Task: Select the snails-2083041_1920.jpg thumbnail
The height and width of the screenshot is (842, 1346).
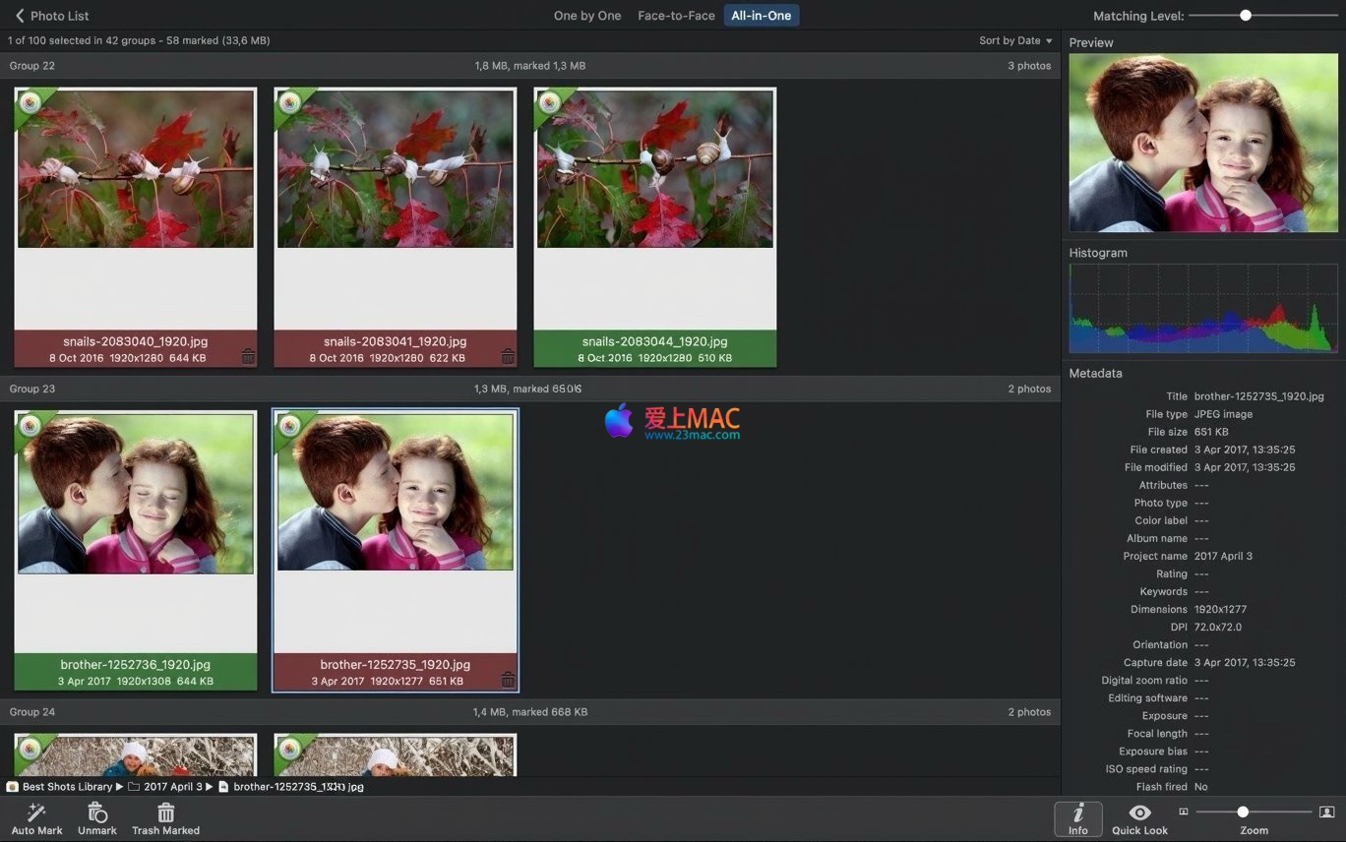Action: tap(396, 169)
